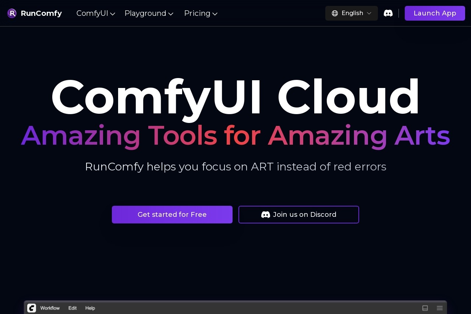The width and height of the screenshot is (471, 314).
Task: Open the Playground dropdown menu
Action: click(149, 13)
